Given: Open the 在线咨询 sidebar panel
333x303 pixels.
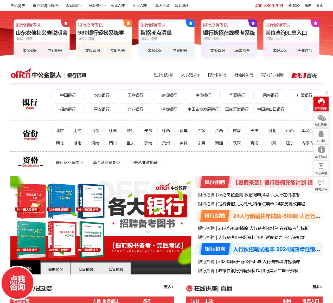Looking at the screenshot, I should point(321,104).
